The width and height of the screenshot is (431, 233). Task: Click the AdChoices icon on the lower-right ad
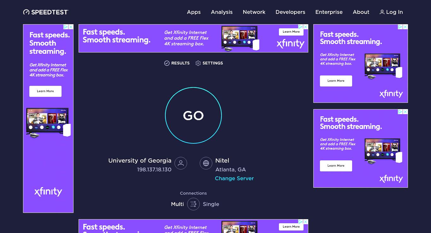click(400, 112)
